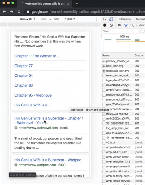The height and width of the screenshot is (185, 145).
Task: Select the log?format=jso request row
Action: (123, 138)
